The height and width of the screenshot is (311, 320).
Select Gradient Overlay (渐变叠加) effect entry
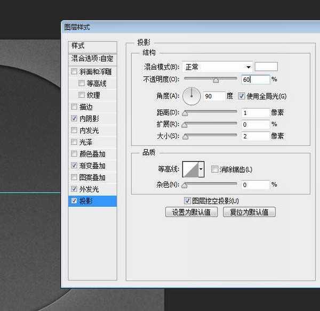92,166
